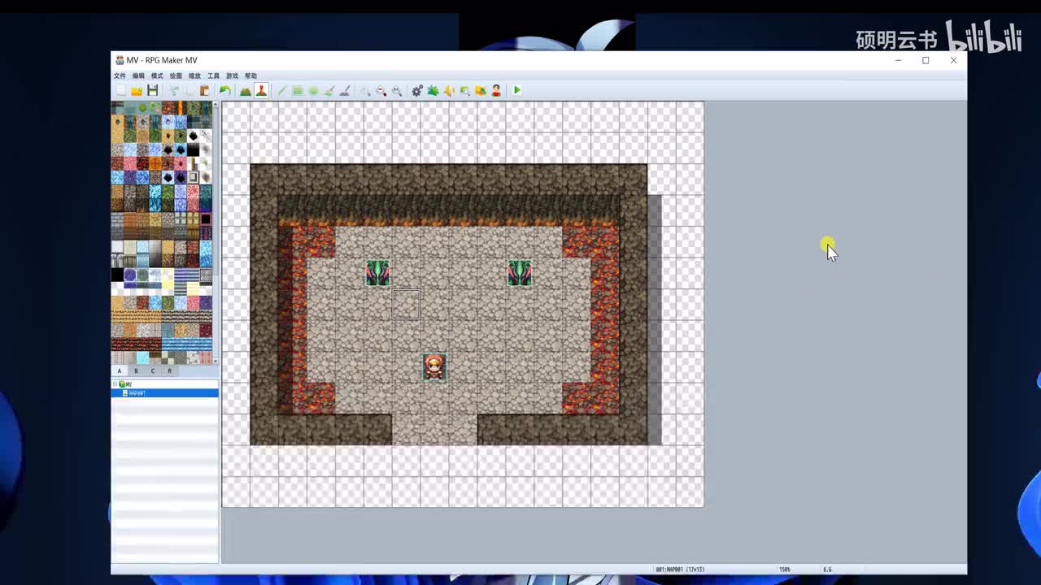
Task: Start Playtest with the green play button
Action: tap(517, 91)
